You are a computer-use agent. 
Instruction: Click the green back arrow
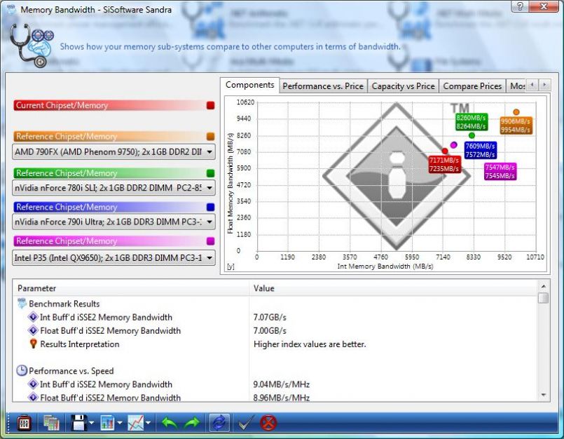tap(170, 423)
